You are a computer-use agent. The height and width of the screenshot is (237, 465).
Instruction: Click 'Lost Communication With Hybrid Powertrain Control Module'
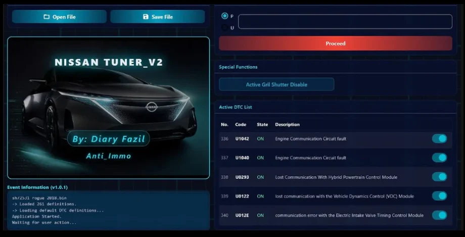click(336, 177)
